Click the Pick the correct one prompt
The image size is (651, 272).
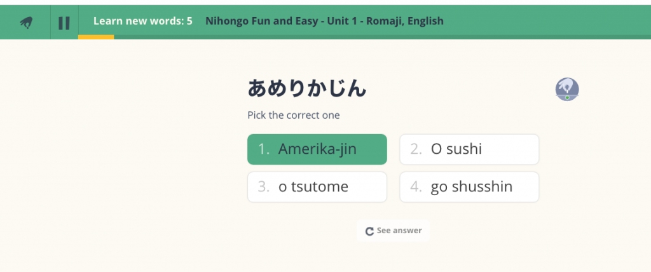pos(293,116)
